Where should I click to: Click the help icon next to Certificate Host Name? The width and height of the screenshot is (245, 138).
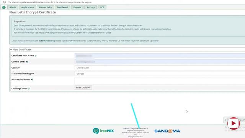(x=36, y=56)
